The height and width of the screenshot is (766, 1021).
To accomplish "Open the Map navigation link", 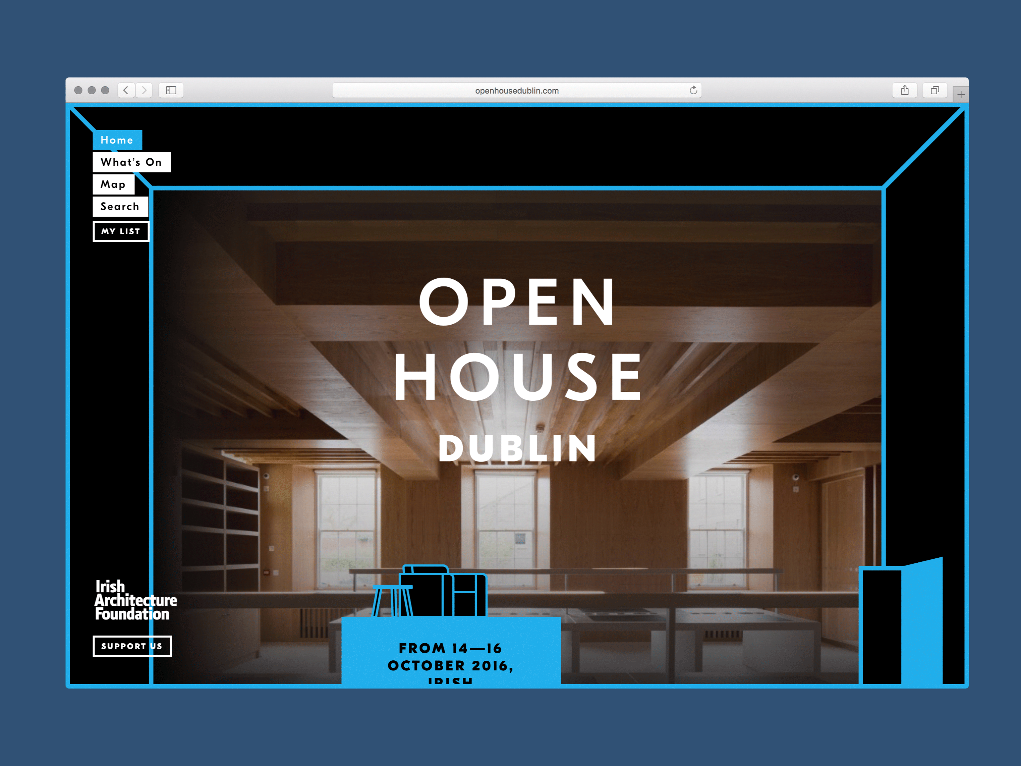I will point(114,184).
